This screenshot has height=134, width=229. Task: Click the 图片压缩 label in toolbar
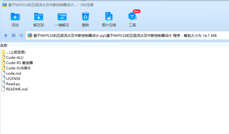coord(109,25)
